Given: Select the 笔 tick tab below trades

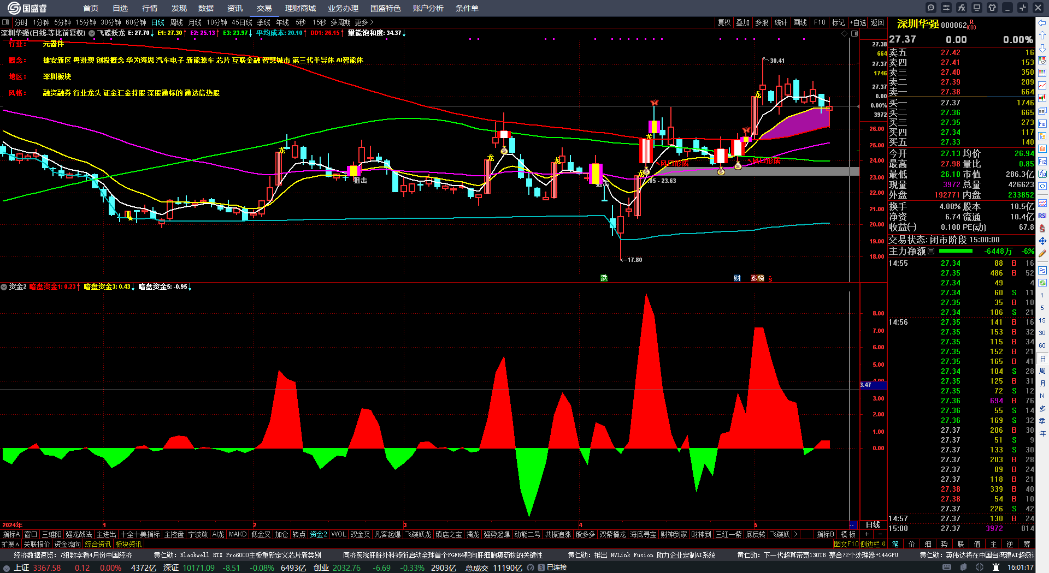Looking at the screenshot, I should click(x=895, y=544).
